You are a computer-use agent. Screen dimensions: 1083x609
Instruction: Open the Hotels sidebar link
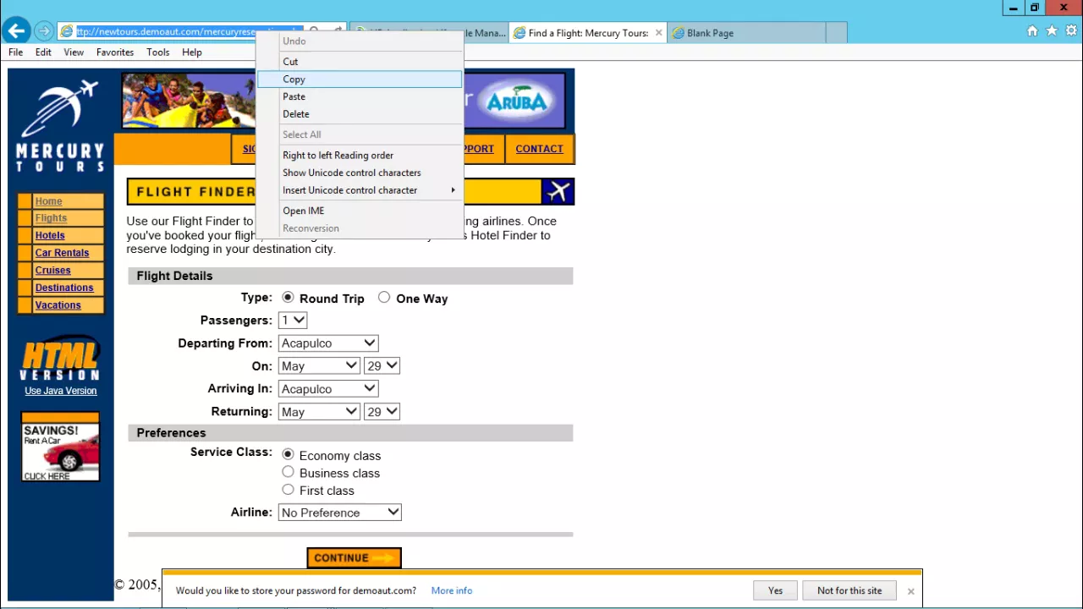click(x=50, y=235)
